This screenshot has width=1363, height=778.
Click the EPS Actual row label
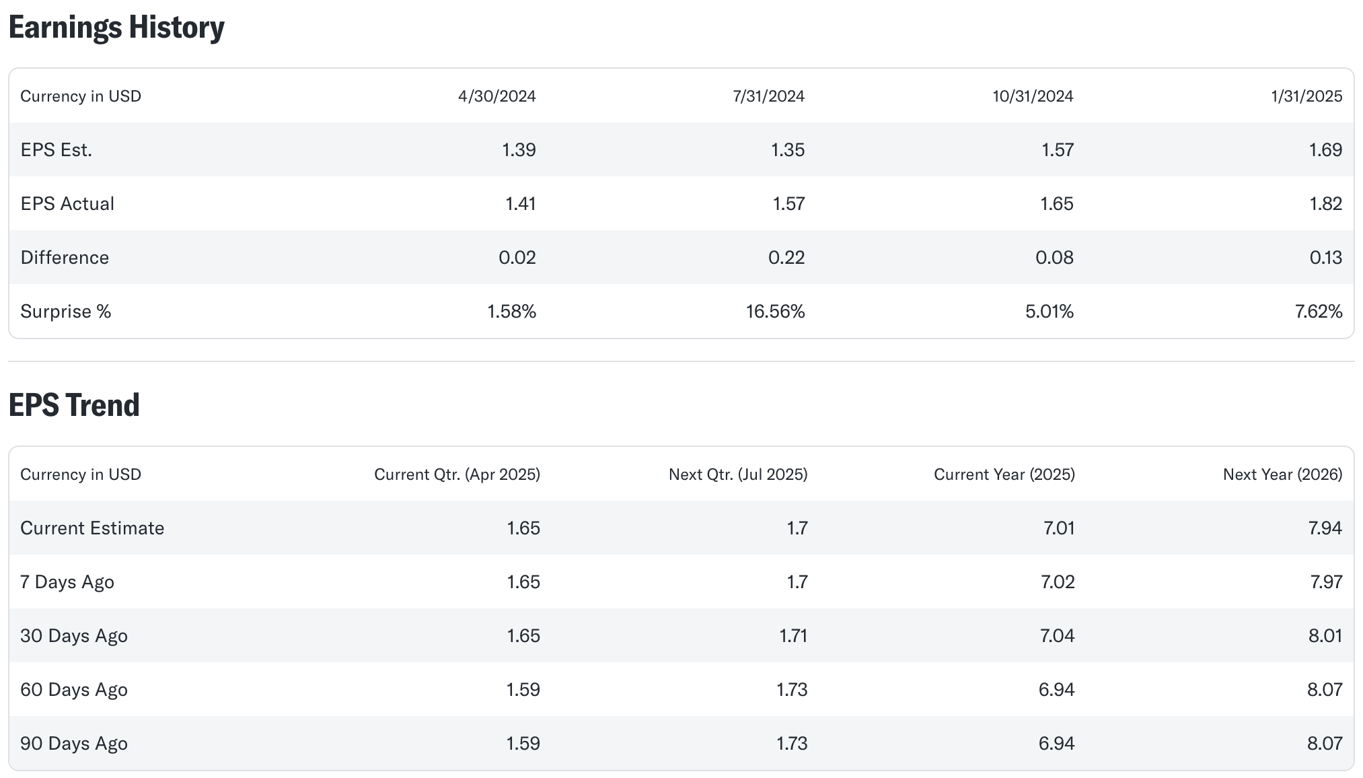click(67, 203)
